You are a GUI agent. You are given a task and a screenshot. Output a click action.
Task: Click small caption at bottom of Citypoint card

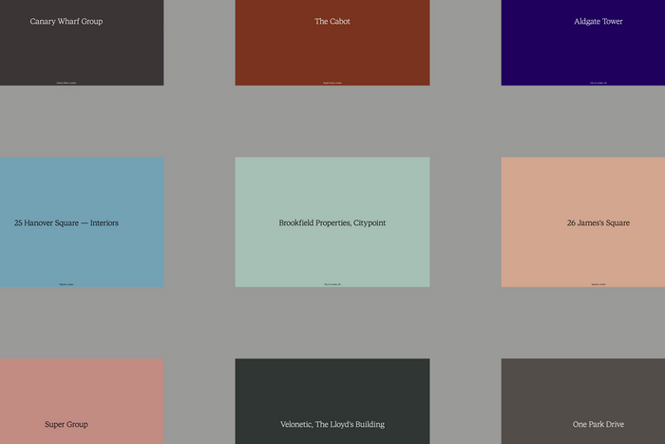pos(332,283)
